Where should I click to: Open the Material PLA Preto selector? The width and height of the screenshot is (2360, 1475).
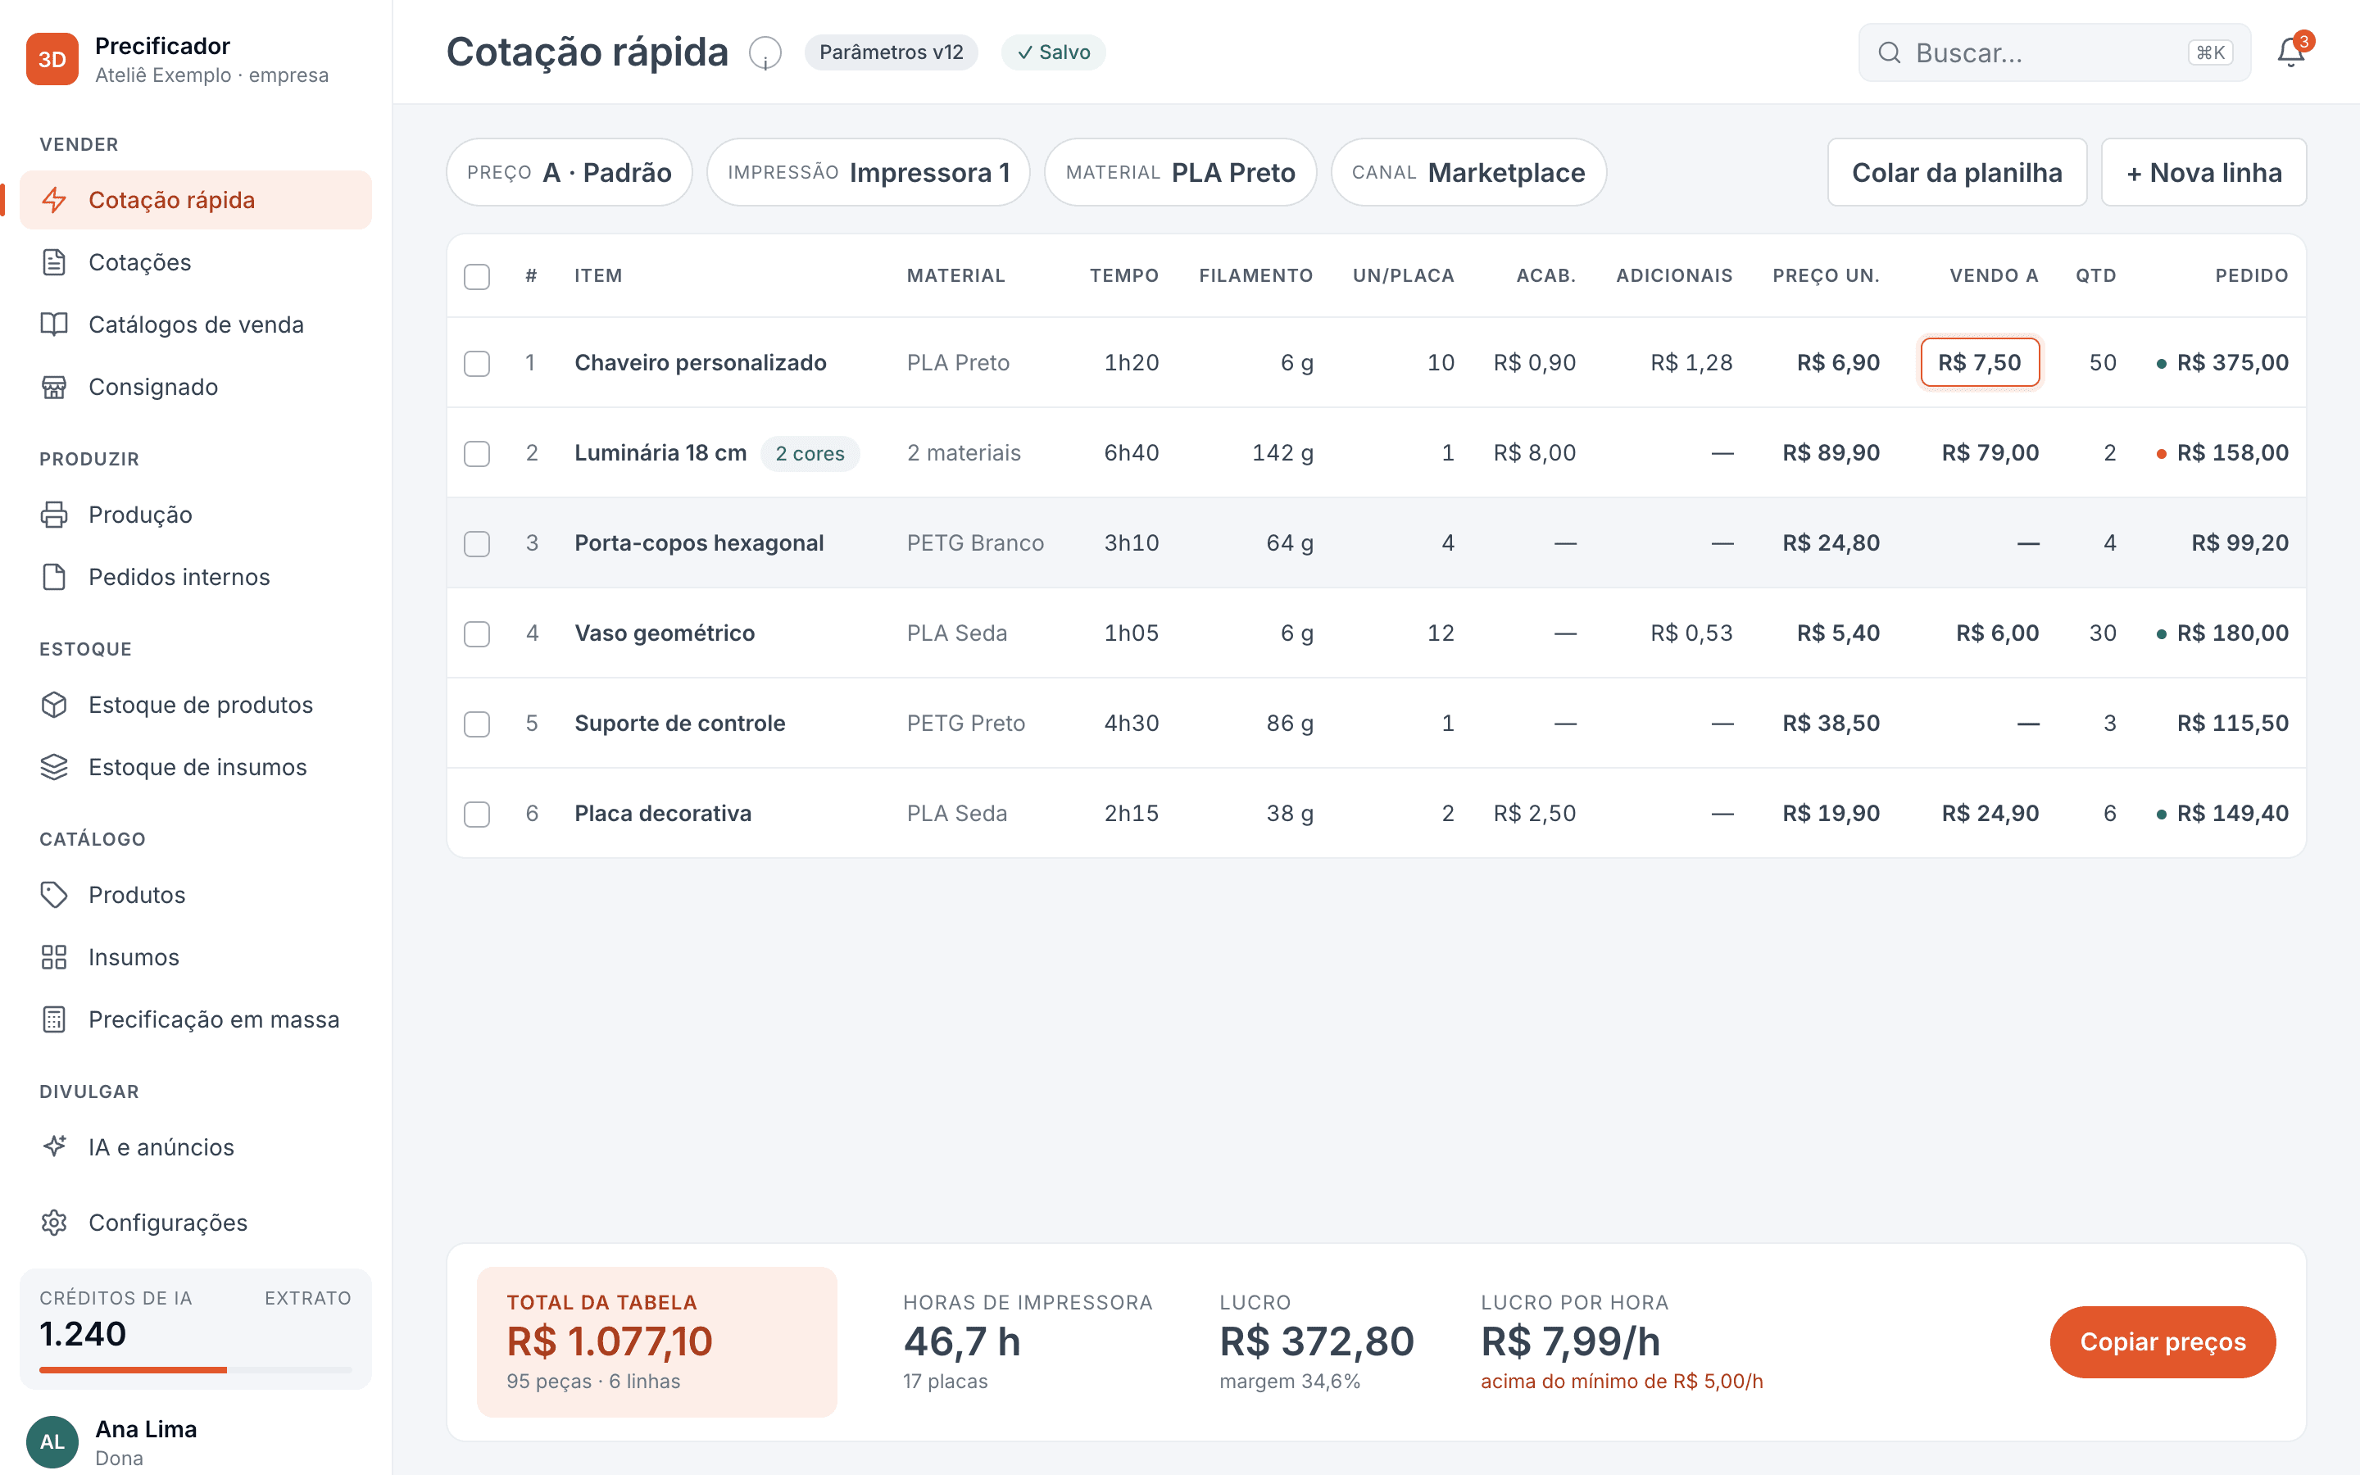pyautogui.click(x=1180, y=173)
